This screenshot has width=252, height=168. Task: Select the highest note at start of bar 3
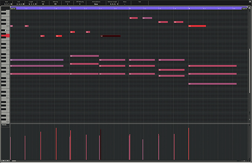pyautogui.click(x=134, y=18)
